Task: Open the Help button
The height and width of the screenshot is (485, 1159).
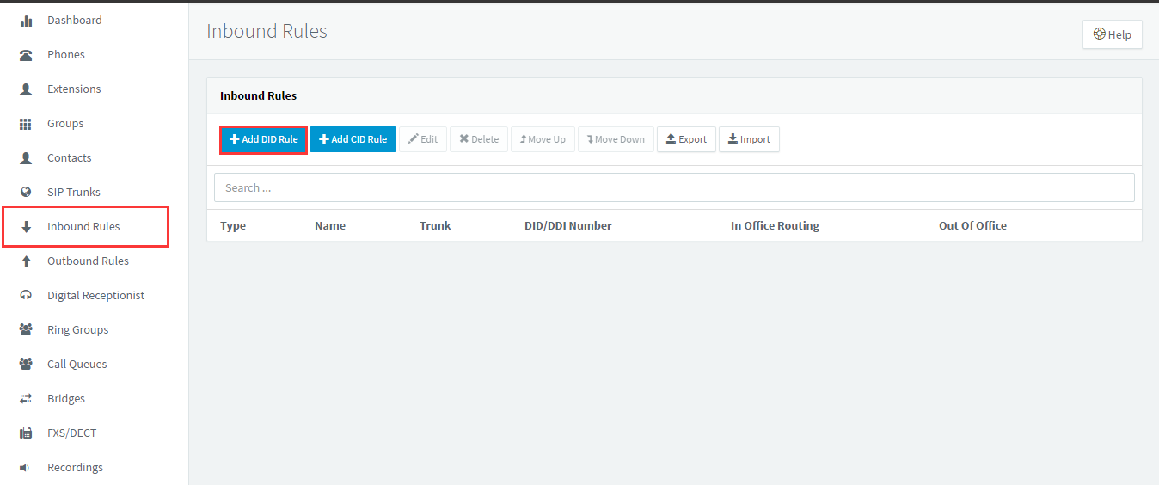Action: (x=1113, y=34)
